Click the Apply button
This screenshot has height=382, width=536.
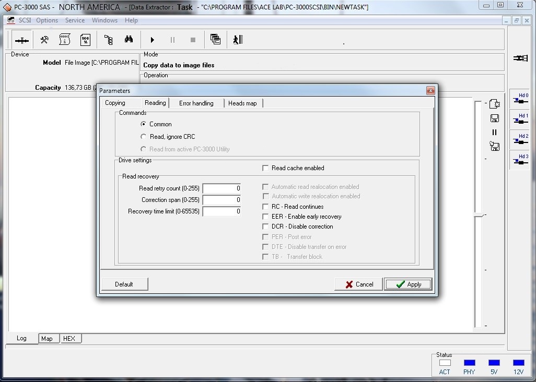[x=408, y=284]
